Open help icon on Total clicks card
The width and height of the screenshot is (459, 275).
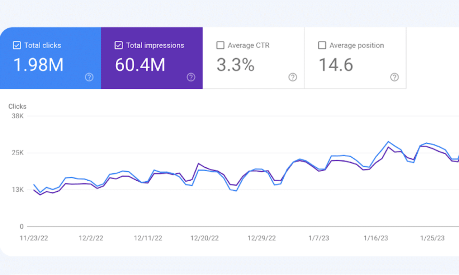(89, 77)
